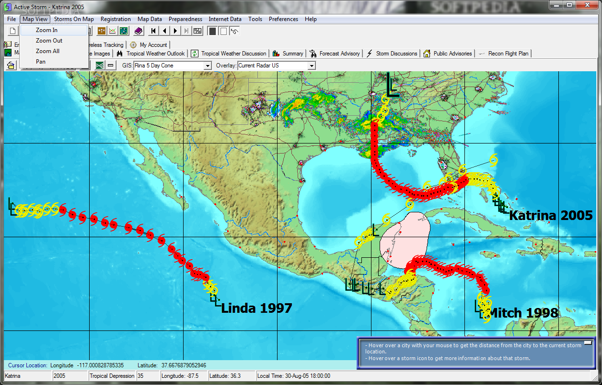
Task: Open the purple book help icon
Action: point(139,31)
